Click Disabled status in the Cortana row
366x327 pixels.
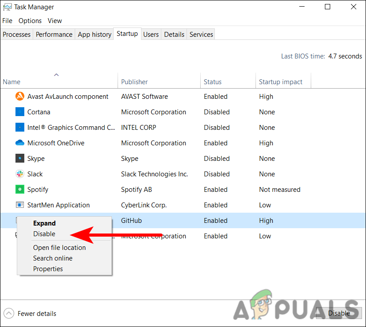(x=217, y=112)
